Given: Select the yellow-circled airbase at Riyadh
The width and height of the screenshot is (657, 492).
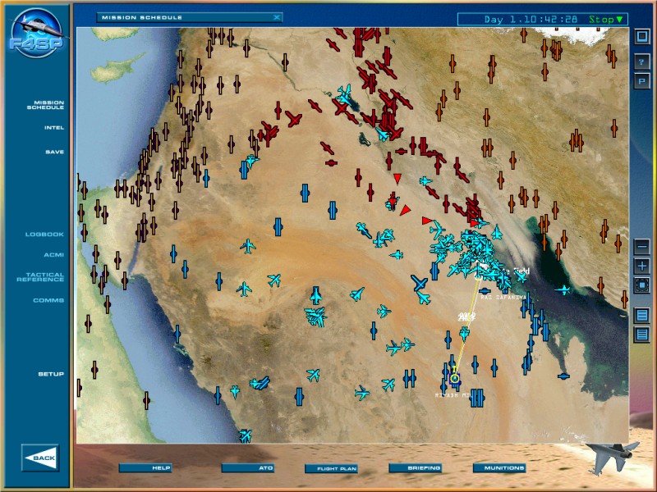Looking at the screenshot, I should (x=455, y=379).
